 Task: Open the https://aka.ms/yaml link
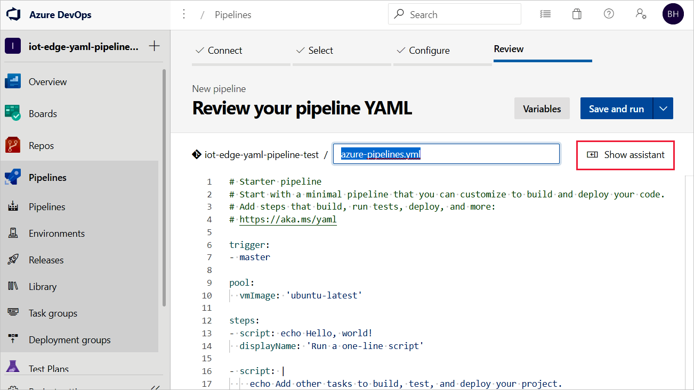288,219
